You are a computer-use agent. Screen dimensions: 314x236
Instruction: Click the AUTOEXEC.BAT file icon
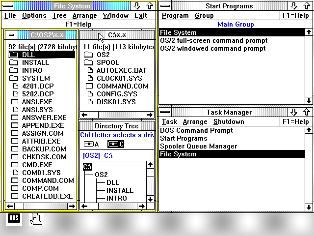(x=90, y=70)
